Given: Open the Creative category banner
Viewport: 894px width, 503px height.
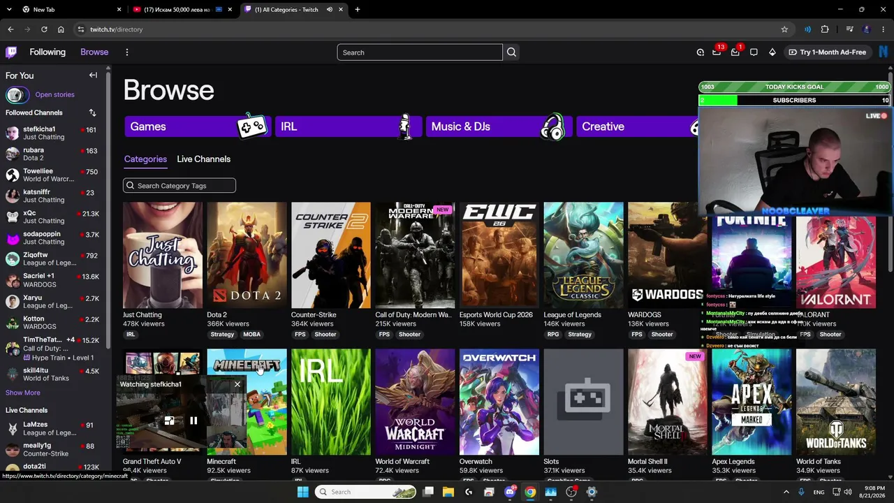Looking at the screenshot, I should click(637, 126).
